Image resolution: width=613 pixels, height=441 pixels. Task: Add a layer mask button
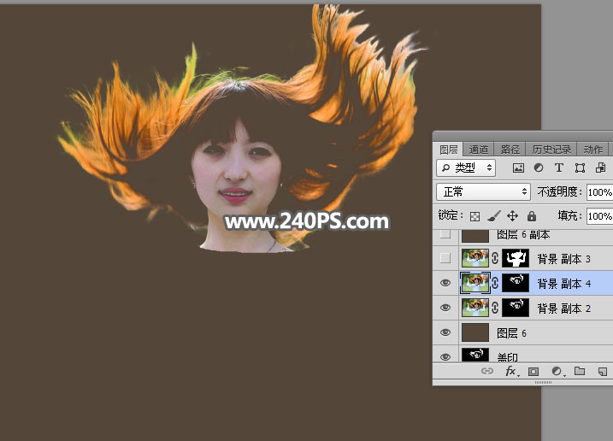point(533,372)
